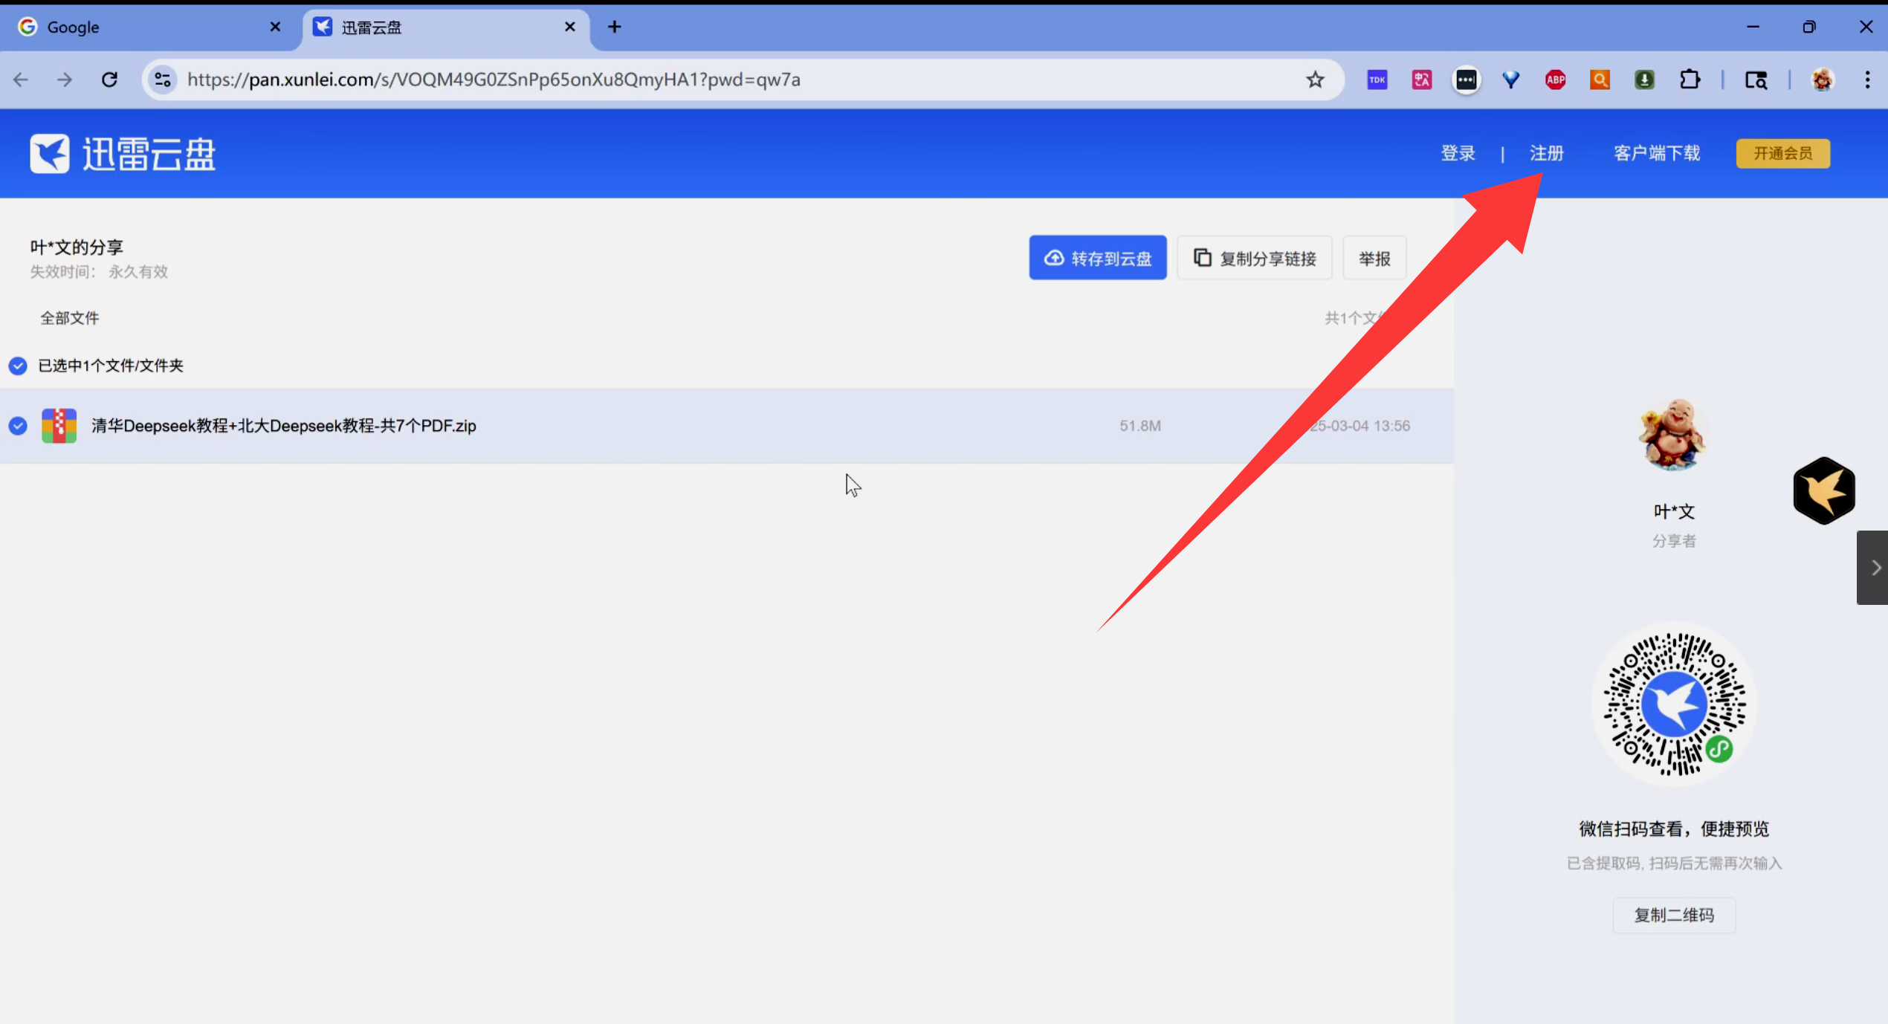Close the Google tab

coord(275,27)
